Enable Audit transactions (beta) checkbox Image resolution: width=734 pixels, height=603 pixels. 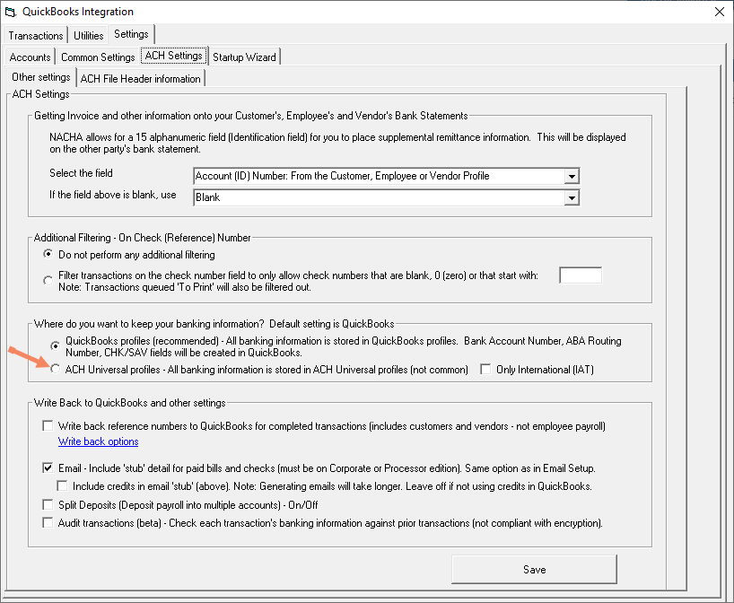[48, 522]
